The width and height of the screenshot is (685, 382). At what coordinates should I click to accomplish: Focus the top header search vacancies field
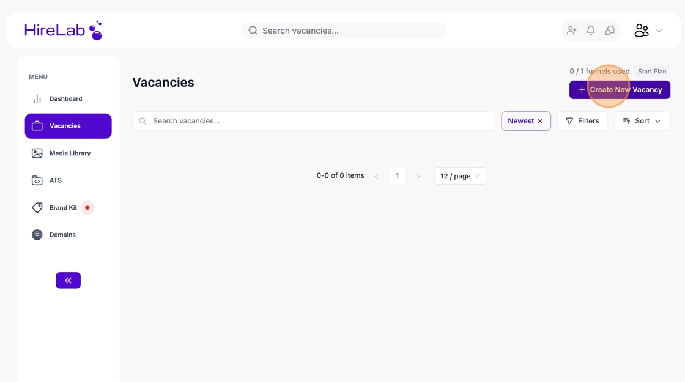point(349,31)
